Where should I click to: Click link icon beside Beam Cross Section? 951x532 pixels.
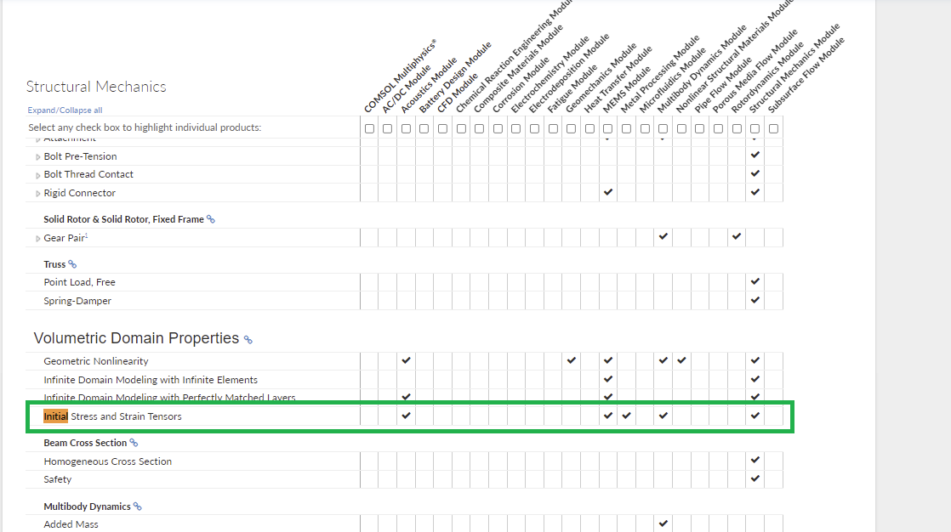134,443
